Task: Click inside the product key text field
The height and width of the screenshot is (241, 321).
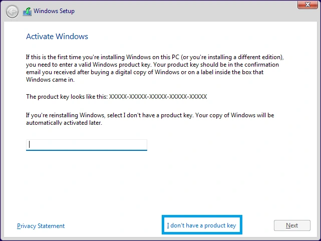Action: [86, 145]
